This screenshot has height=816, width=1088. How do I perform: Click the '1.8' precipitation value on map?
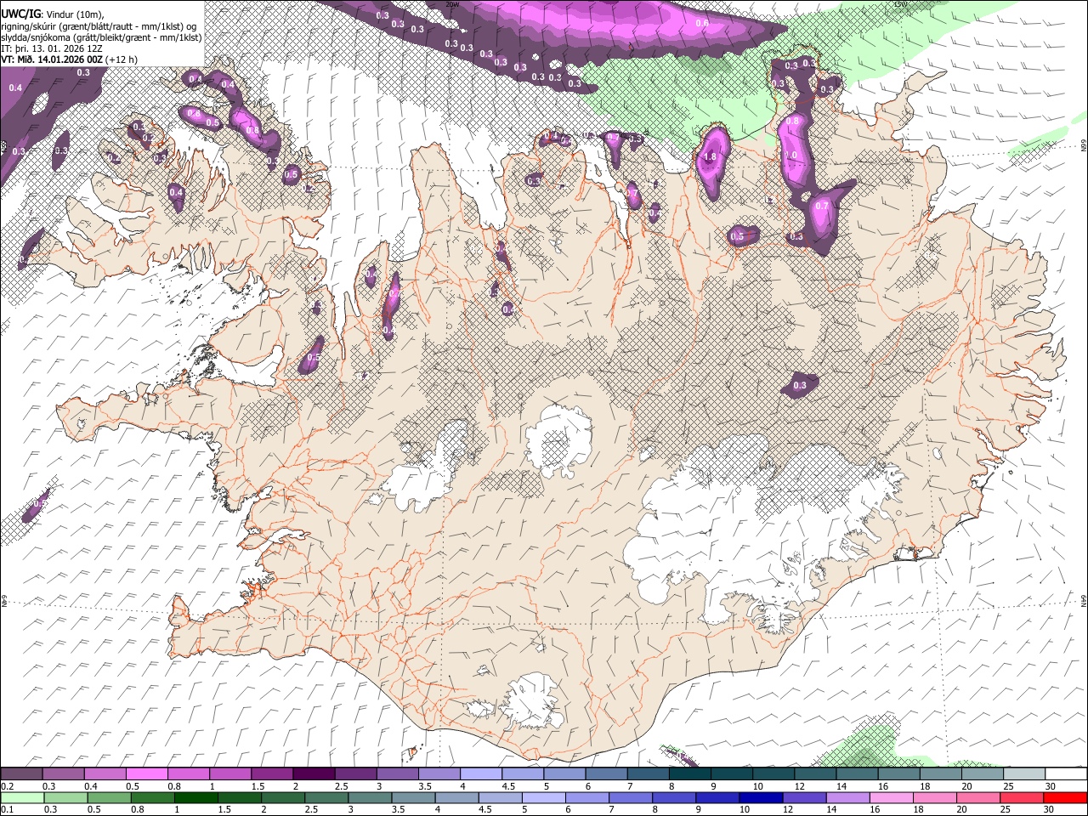click(710, 157)
